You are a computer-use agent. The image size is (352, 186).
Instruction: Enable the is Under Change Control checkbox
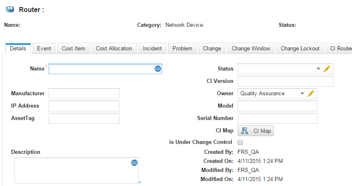(x=240, y=142)
